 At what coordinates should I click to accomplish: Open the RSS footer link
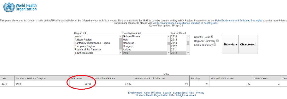192,93
